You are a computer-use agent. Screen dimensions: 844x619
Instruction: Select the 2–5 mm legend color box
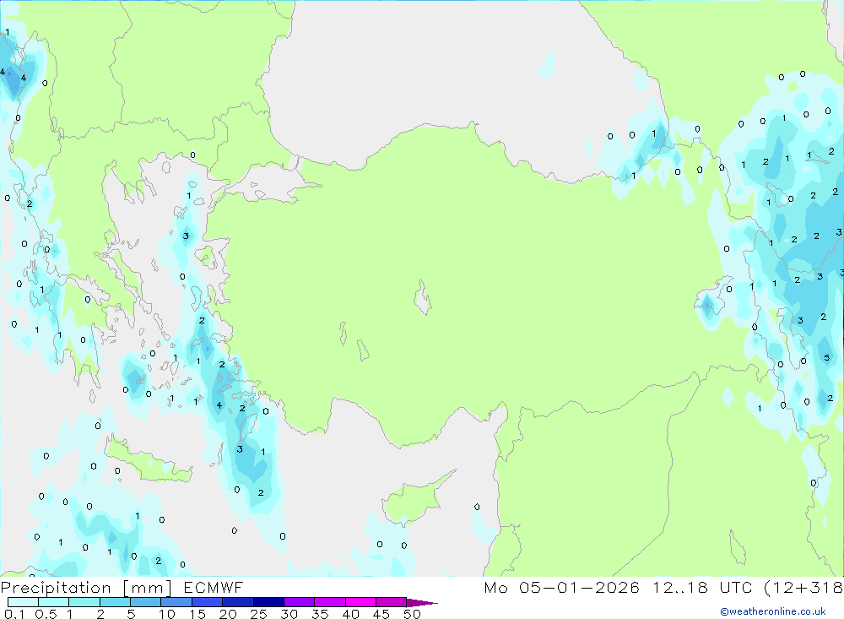[115, 602]
